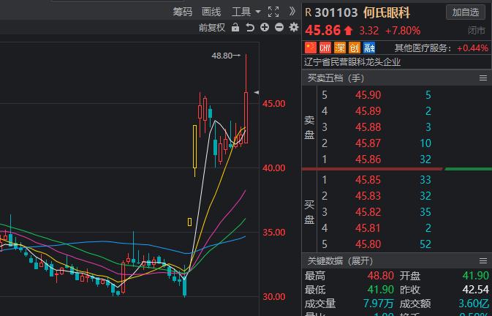Select sell level 1 price 45.86
The height and width of the screenshot is (316, 492).
point(368,159)
